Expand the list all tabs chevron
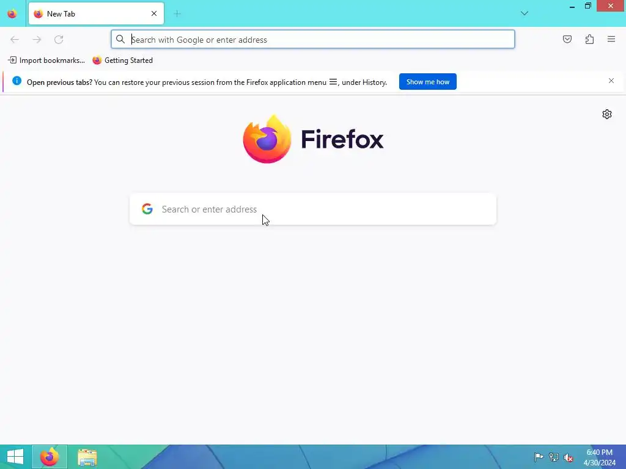626x469 pixels. [x=524, y=13]
